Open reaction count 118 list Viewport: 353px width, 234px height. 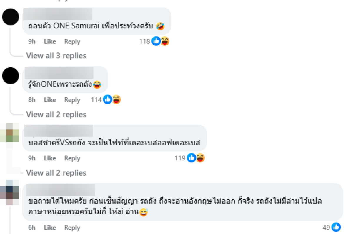point(144,42)
